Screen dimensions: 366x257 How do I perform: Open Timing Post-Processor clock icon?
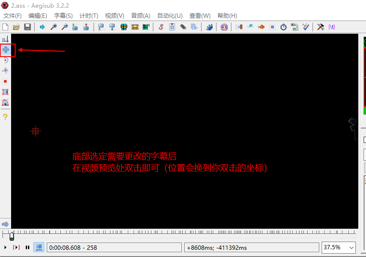coord(284,27)
